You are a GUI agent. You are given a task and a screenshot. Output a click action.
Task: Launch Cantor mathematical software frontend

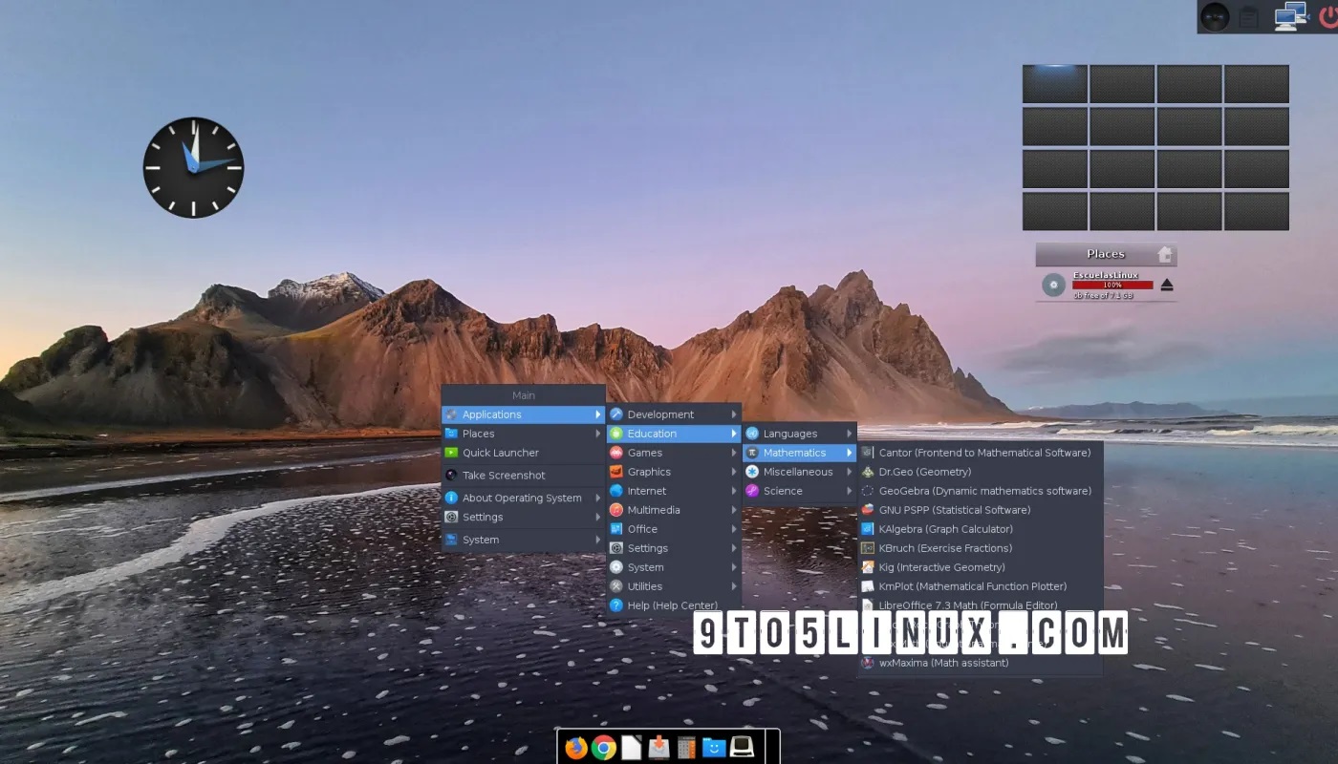981,453
